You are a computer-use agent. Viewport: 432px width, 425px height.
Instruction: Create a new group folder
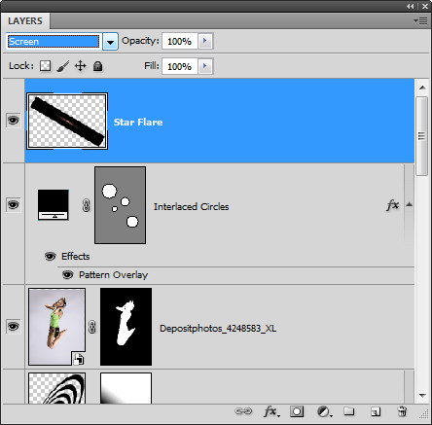(349, 411)
